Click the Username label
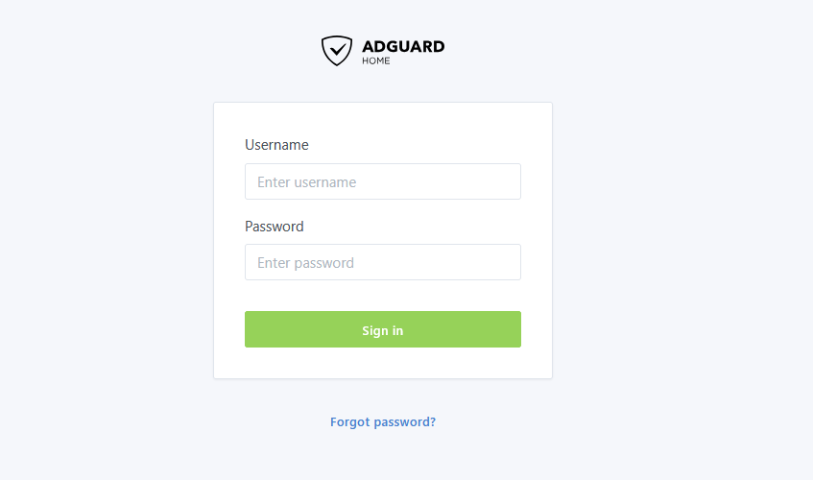Screen dimensions: 813x480 pyautogui.click(x=276, y=145)
